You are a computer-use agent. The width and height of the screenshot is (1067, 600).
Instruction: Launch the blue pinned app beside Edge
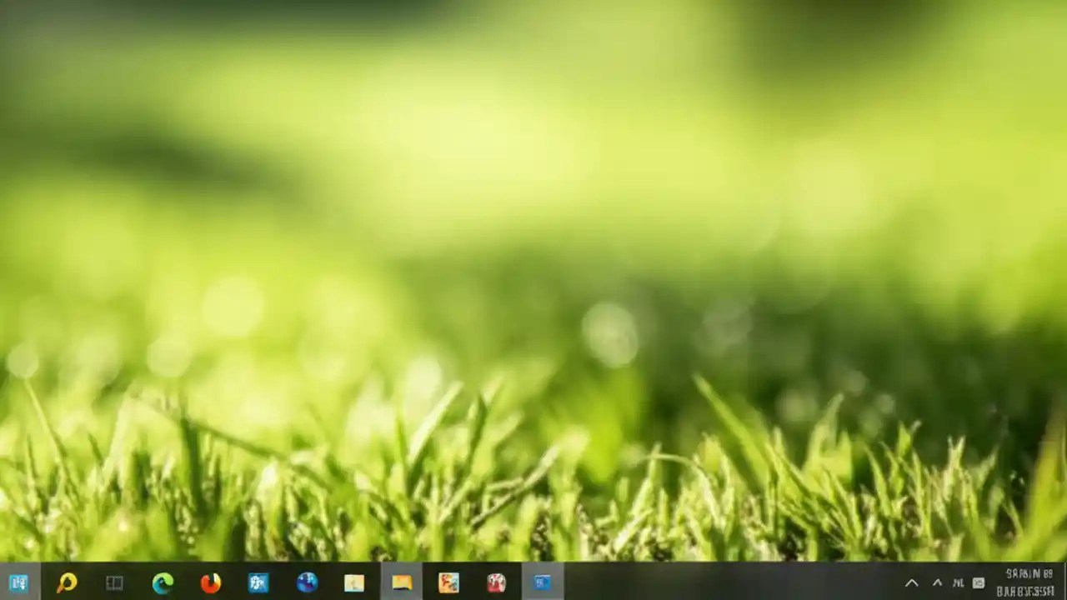pos(258,582)
